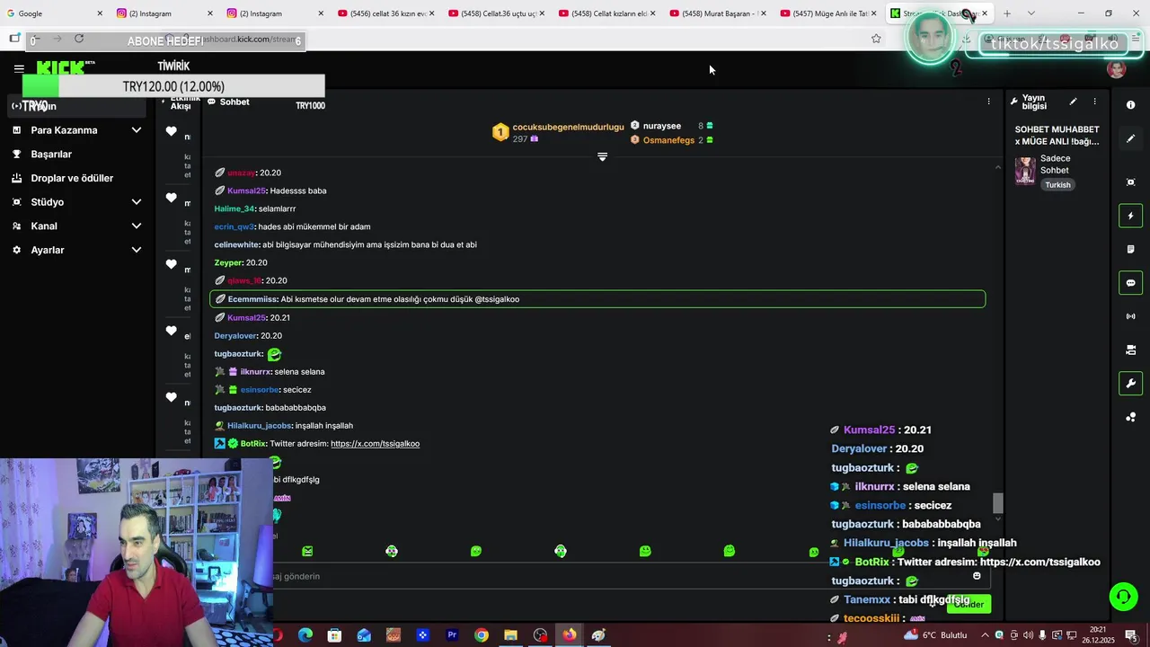Click the highlighted Ecemmmiiss chat message
The width and height of the screenshot is (1150, 647).
point(597,299)
